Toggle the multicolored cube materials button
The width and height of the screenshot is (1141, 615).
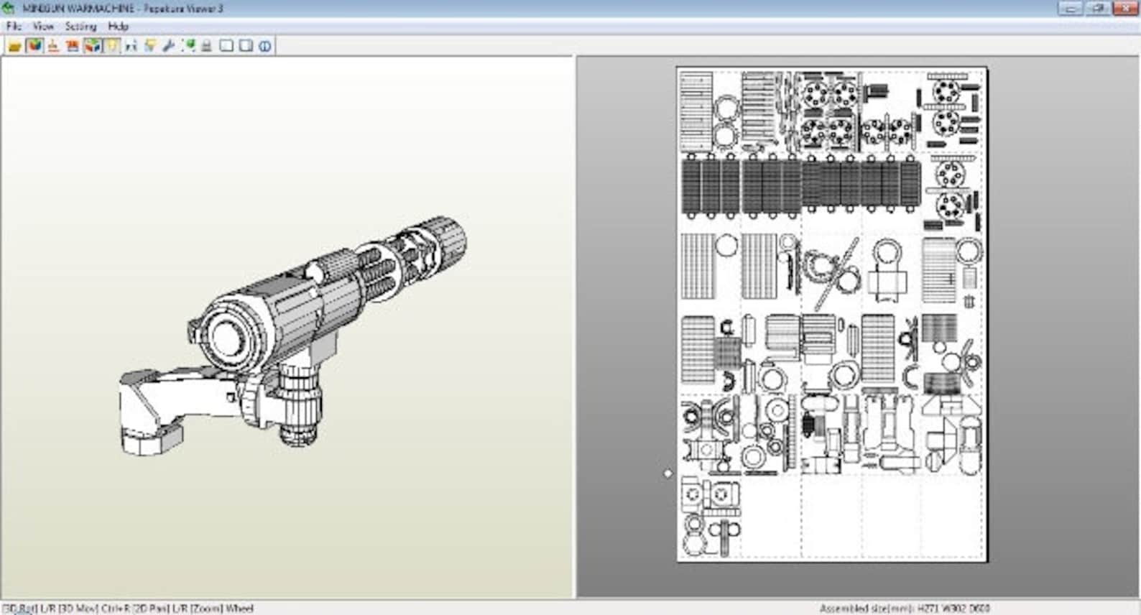pos(92,46)
